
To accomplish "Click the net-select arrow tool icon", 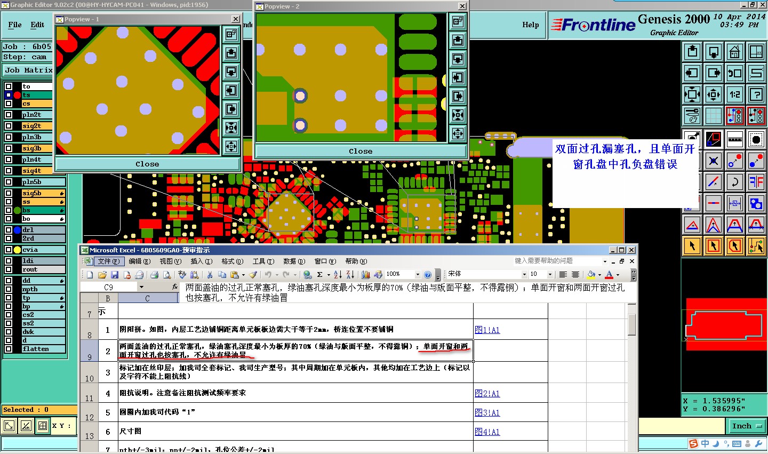I will (x=756, y=246).
